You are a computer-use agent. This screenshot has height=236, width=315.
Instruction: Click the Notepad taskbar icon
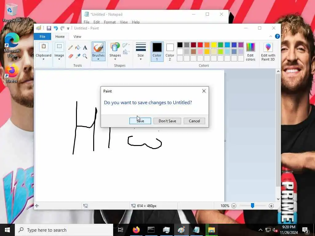pos(196,230)
